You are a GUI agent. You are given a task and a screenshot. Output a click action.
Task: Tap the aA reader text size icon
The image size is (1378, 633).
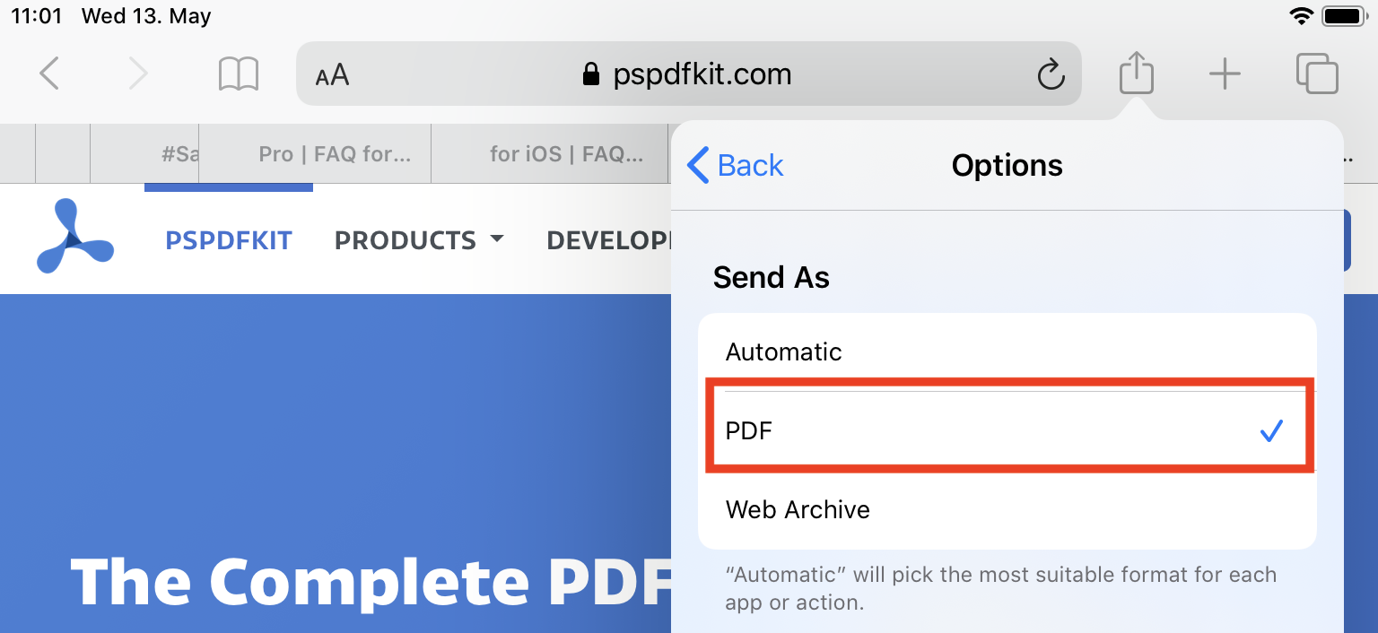[332, 74]
